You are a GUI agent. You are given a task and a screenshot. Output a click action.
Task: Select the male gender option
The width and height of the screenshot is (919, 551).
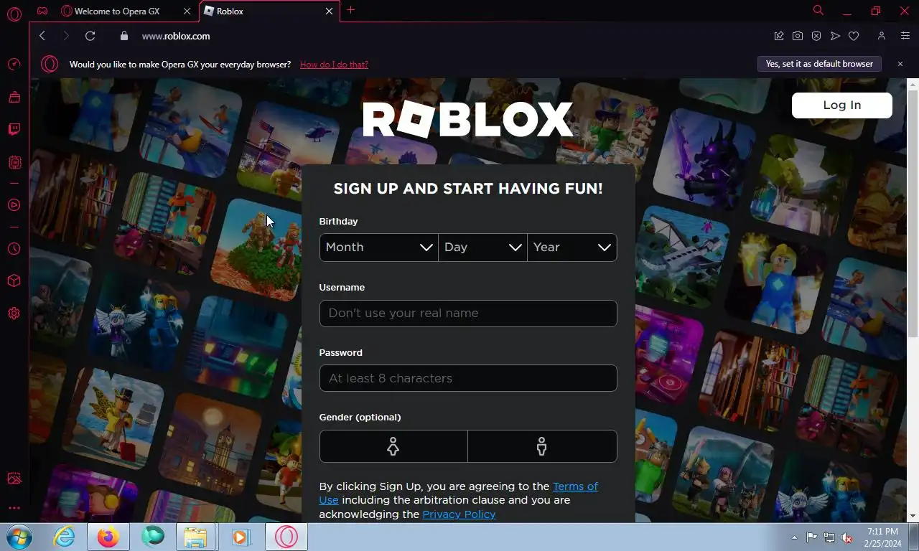pyautogui.click(x=542, y=446)
